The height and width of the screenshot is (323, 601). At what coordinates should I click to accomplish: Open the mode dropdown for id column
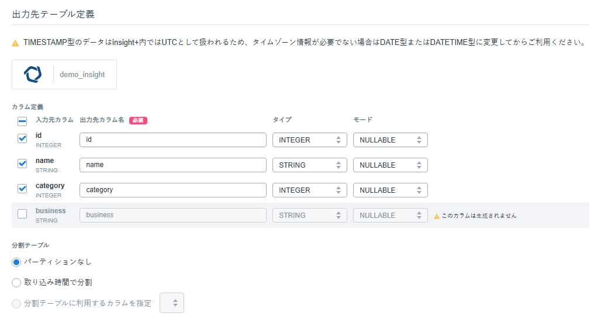(390, 140)
